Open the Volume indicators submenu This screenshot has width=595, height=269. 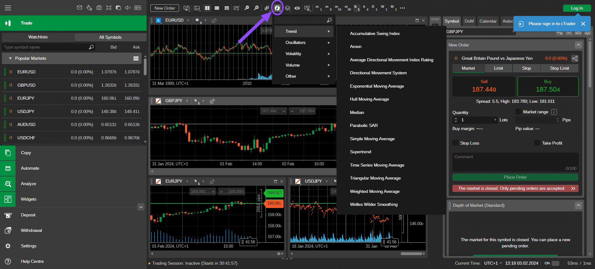[304, 65]
